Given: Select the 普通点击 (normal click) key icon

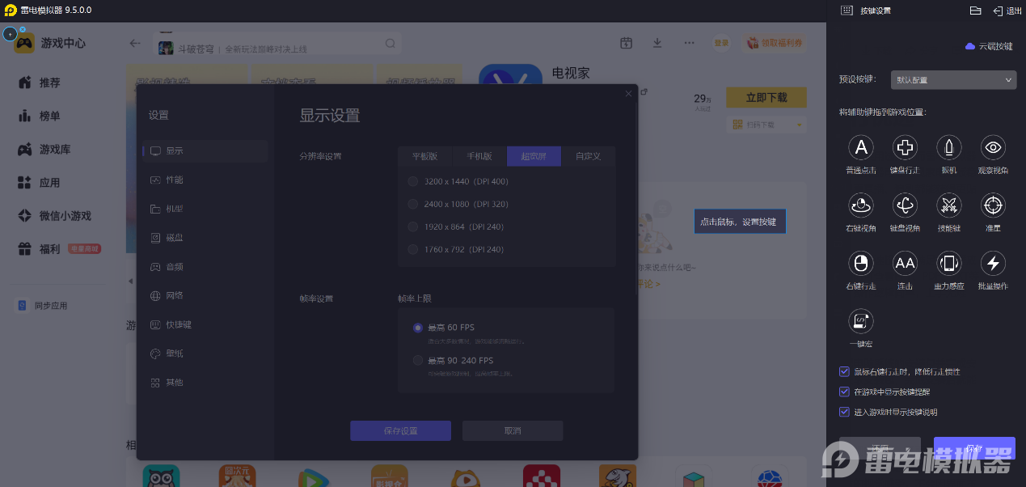Looking at the screenshot, I should pos(861,147).
